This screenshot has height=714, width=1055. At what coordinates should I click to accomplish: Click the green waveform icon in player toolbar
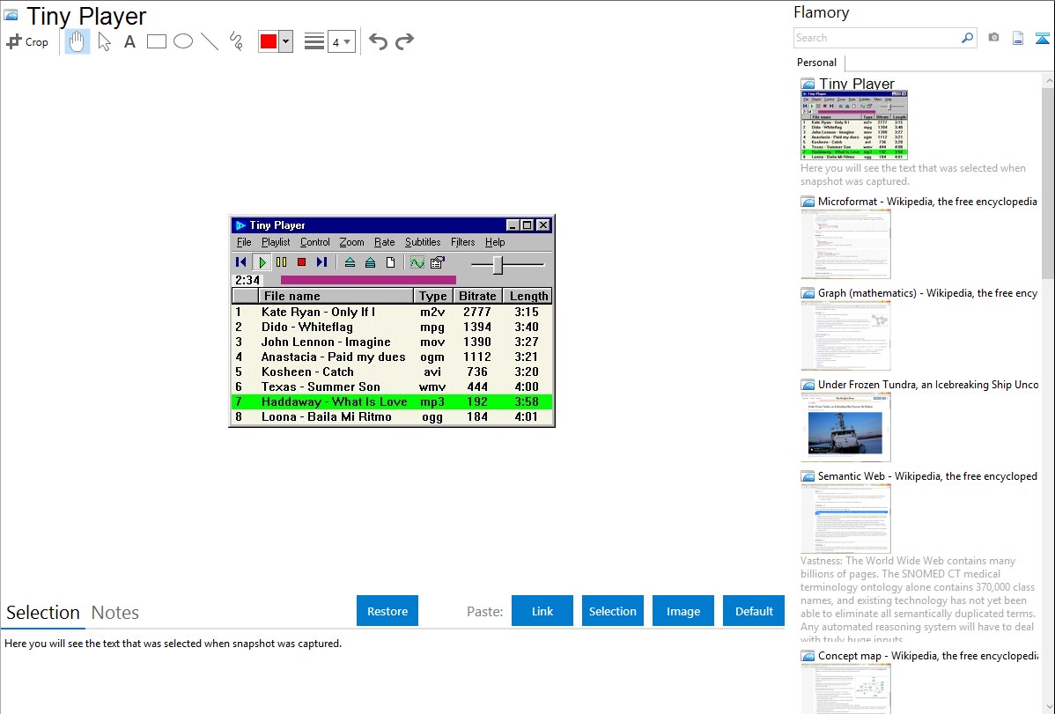417,262
